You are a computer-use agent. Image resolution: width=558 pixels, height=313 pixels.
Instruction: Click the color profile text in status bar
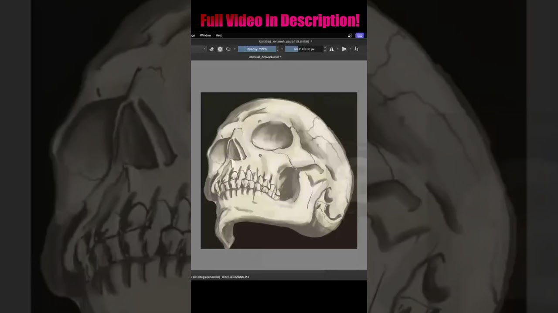235,277
